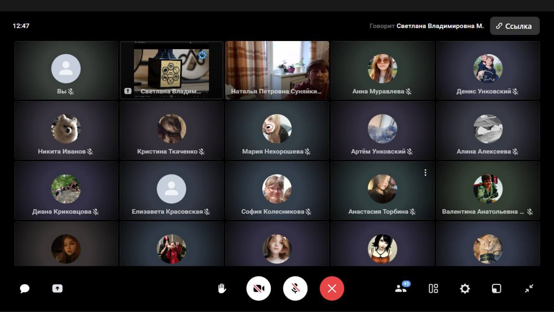
Task: Change the video grid layout
Action: (x=433, y=289)
